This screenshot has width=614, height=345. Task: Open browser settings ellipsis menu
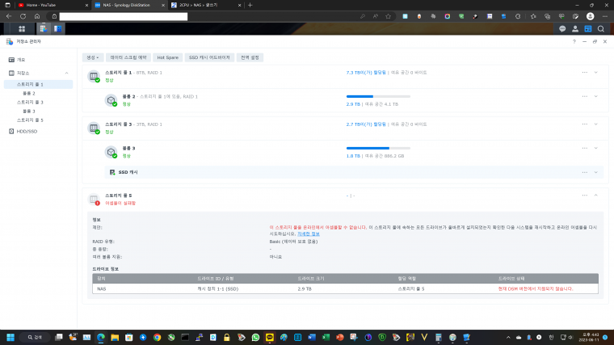coord(604,16)
